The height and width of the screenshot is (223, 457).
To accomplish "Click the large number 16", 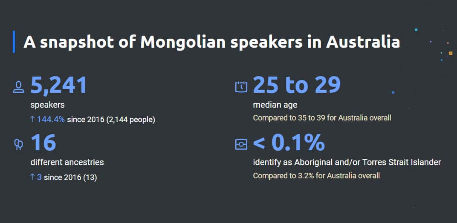I will coord(43,143).
